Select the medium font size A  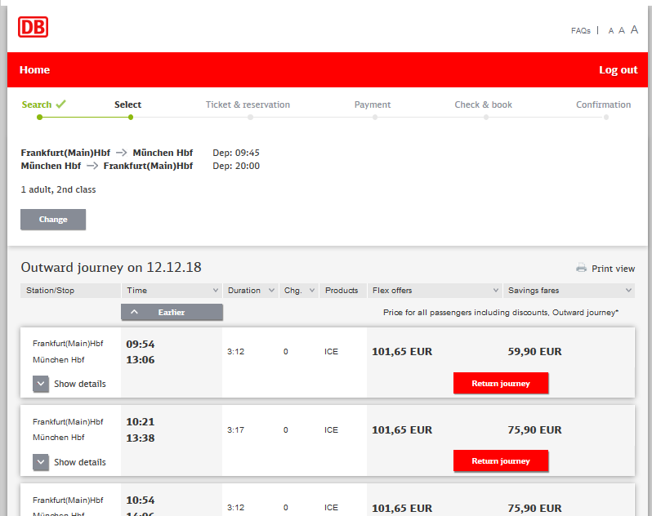(x=621, y=30)
